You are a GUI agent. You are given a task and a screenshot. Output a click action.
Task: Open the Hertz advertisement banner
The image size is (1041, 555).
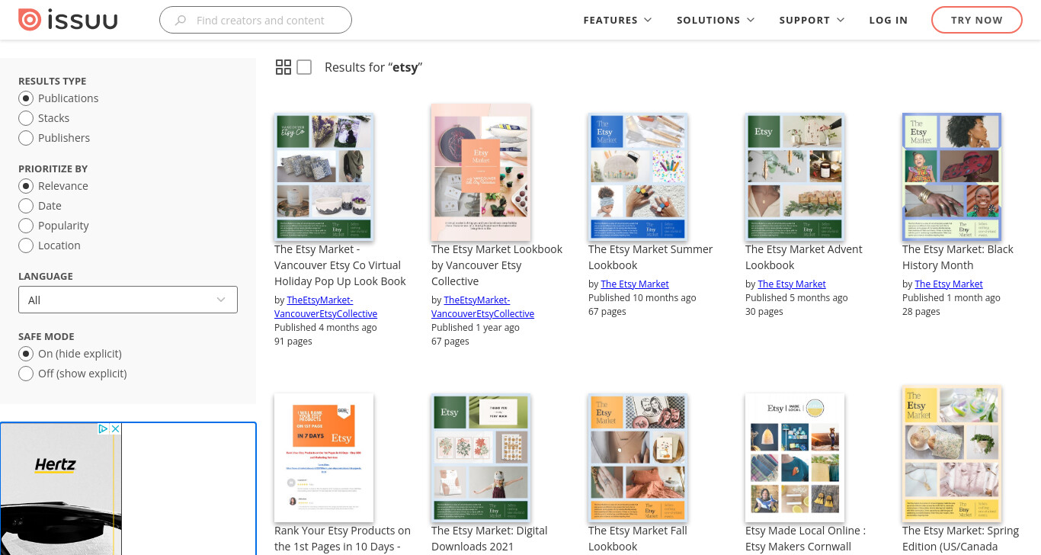(61, 489)
